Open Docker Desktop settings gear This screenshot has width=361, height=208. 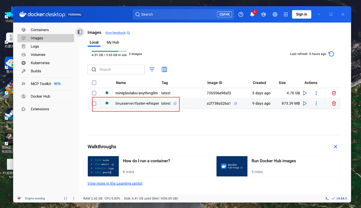pyautogui.click(x=275, y=15)
